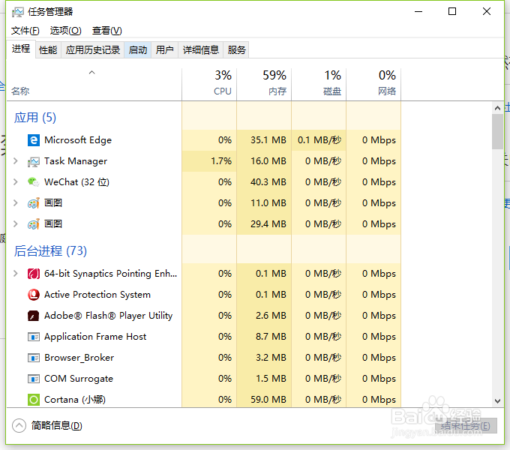Click the 35.1 MB memory value
Screen dimensions: 510x450
click(268, 140)
